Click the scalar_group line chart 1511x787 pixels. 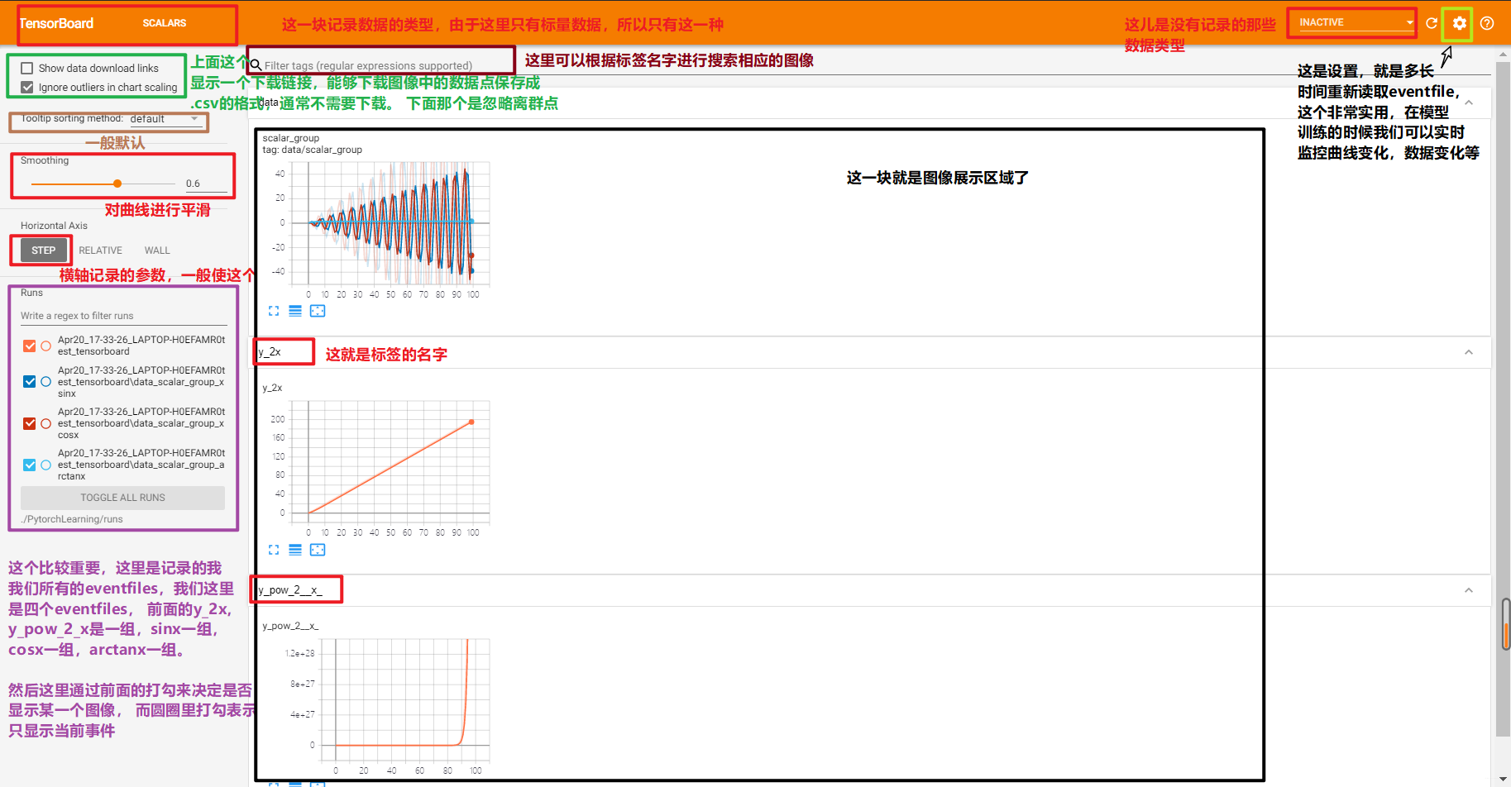(x=390, y=223)
